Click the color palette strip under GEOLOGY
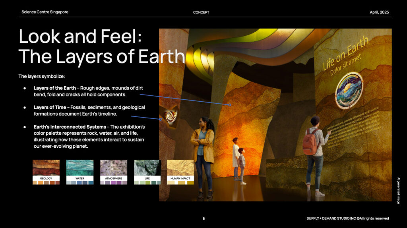 [46, 183]
